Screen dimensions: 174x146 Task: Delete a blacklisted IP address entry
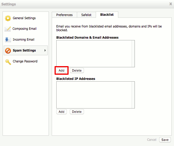point(77,112)
